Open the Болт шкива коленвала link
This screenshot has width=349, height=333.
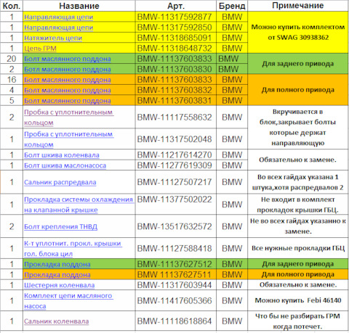click(62, 155)
